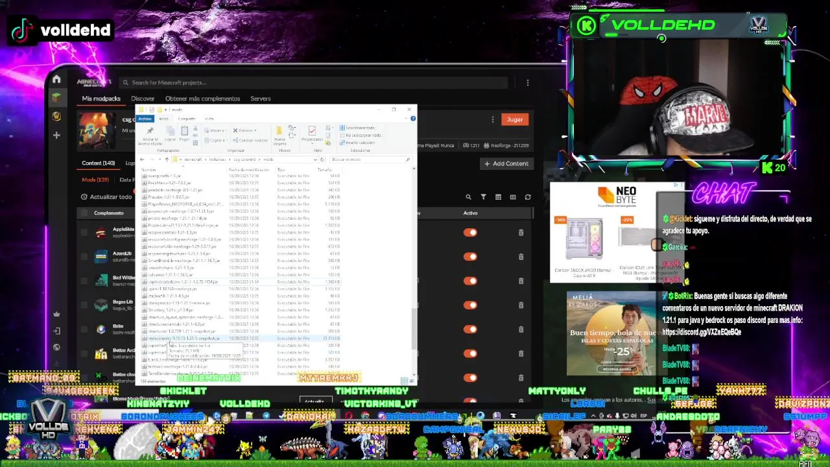Delete Balm mod via trash icon
Viewport: 830px width, 467px height.
(521, 329)
